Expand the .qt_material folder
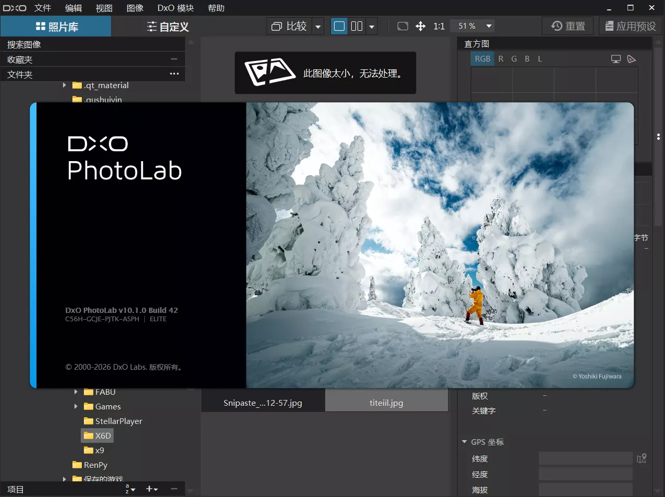 click(64, 85)
